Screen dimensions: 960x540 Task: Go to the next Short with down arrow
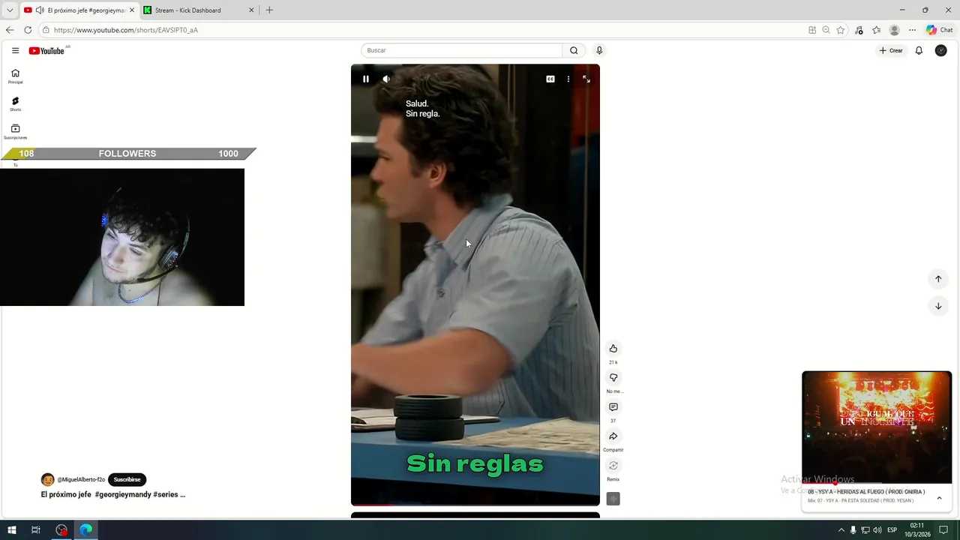(937, 306)
